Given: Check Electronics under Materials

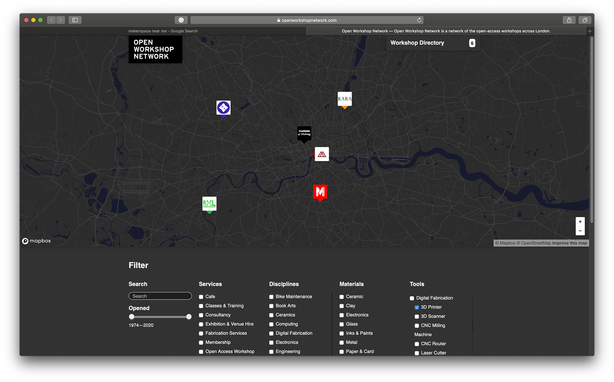Looking at the screenshot, I should (342, 315).
